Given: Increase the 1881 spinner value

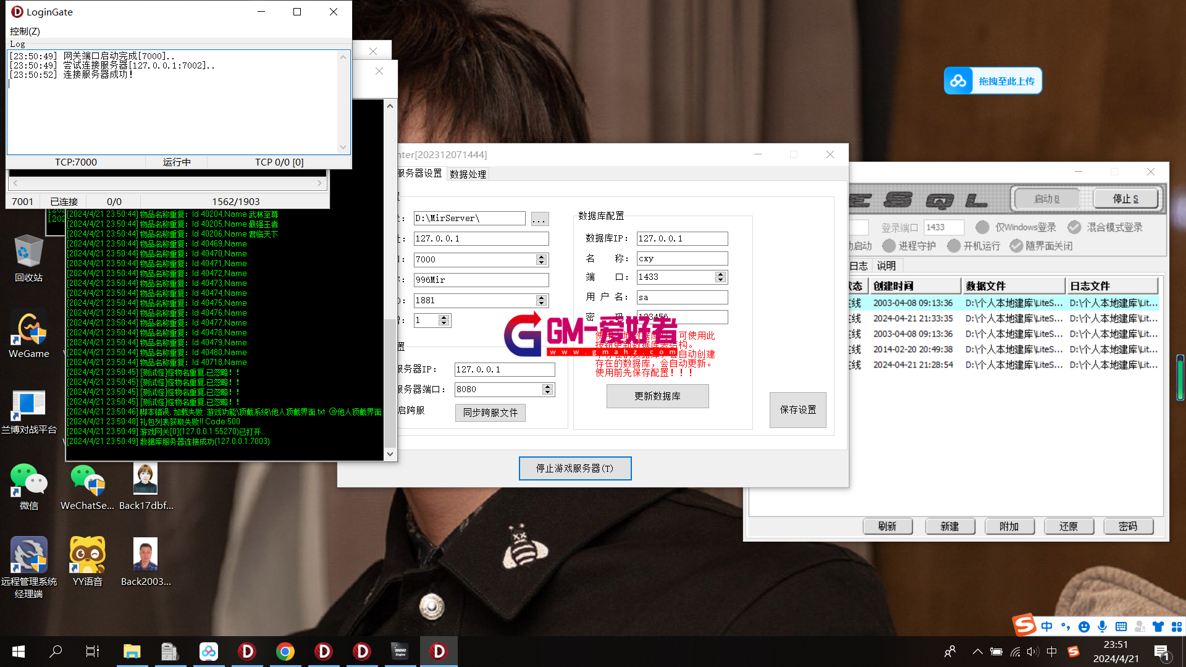Looking at the screenshot, I should coord(542,297).
